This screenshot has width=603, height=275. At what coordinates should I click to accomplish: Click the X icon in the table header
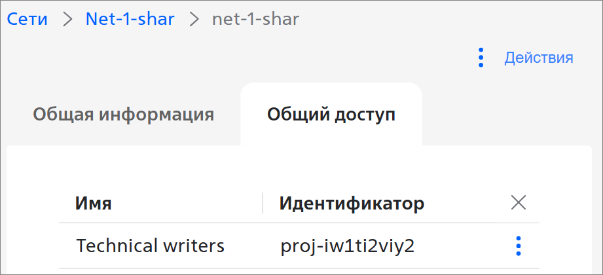point(519,202)
